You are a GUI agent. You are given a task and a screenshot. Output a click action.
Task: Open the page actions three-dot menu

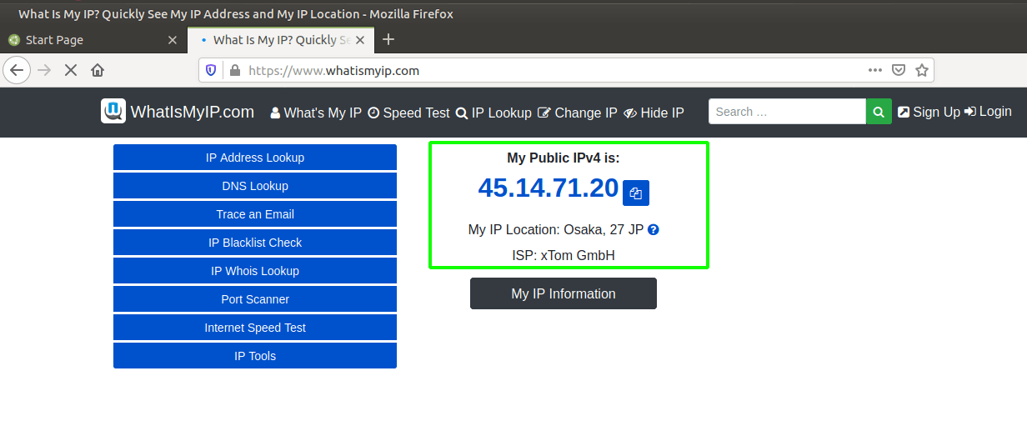[874, 70]
